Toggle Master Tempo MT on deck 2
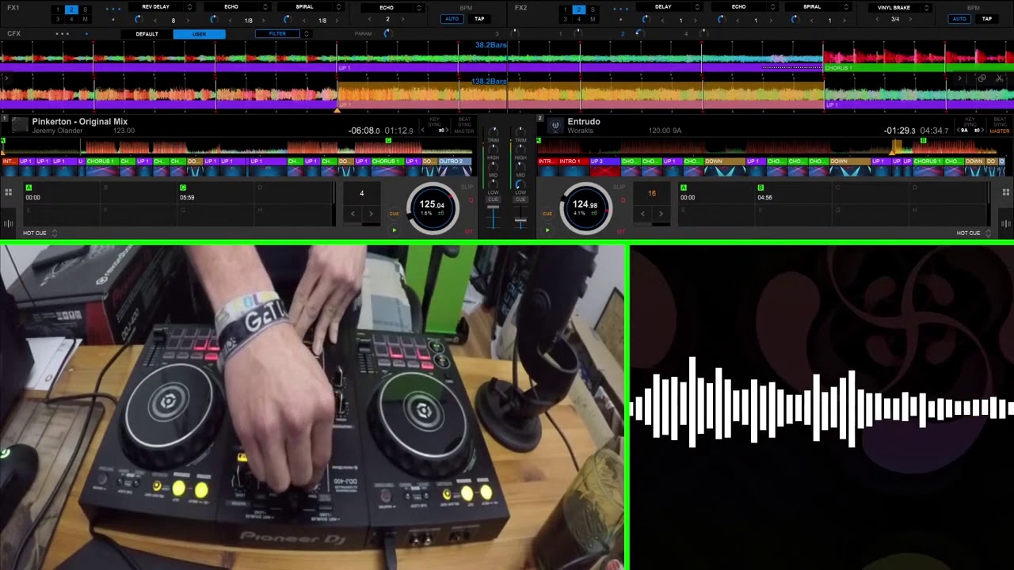The height and width of the screenshot is (570, 1014). click(620, 231)
